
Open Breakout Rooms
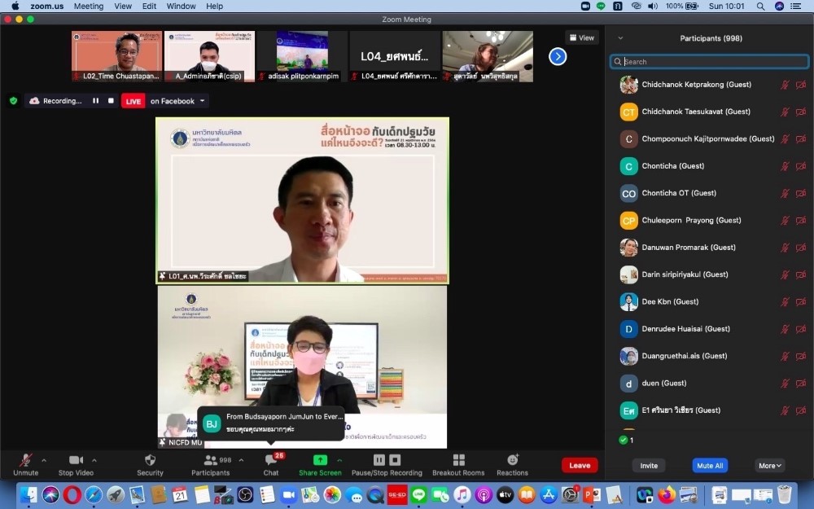pos(458,461)
